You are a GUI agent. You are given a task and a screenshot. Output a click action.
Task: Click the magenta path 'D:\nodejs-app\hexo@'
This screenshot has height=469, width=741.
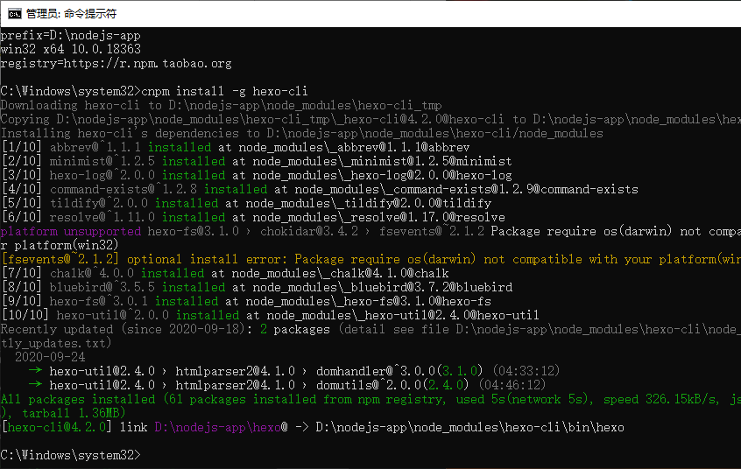[x=222, y=427]
